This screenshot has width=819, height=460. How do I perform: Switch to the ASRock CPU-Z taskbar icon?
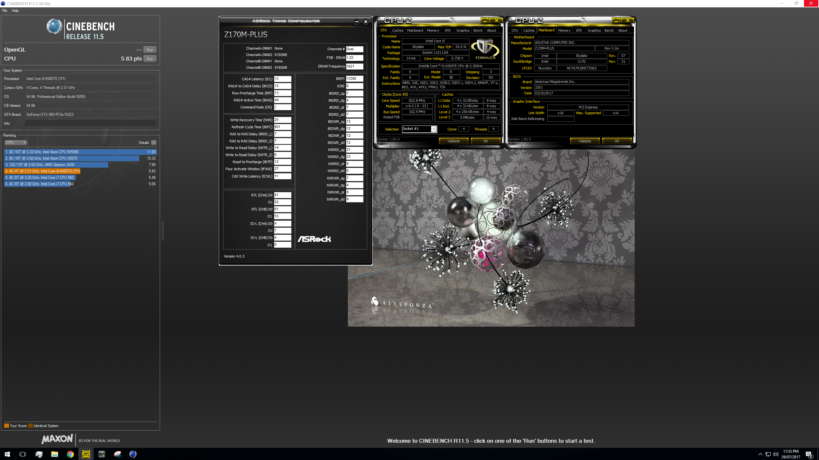(86, 454)
